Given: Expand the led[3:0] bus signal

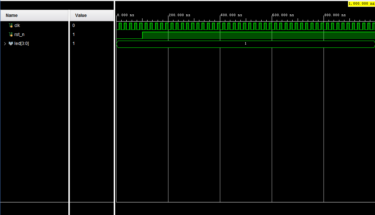Looking at the screenshot, I should [5, 44].
